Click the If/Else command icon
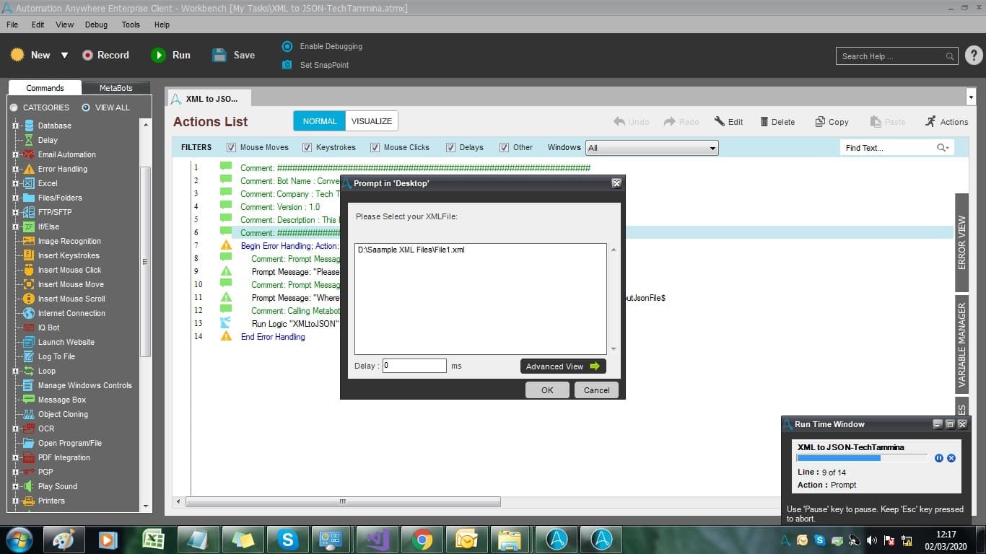Screen dimensions: 986x554 click(29, 227)
